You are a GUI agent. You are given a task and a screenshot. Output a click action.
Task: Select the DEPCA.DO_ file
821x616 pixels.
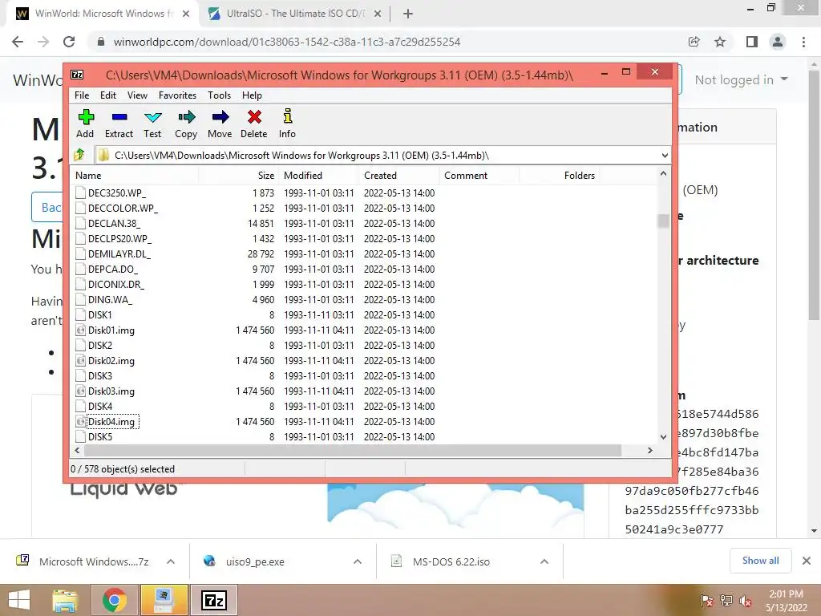click(x=112, y=269)
